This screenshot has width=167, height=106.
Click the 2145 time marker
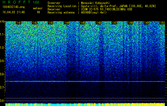(82, 23)
